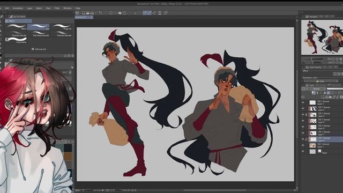Click the Add sub tool button
The height and width of the screenshot is (193, 343).
39,49
